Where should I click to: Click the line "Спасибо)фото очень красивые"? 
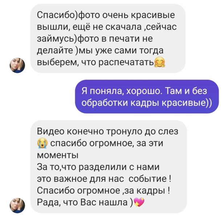pyautogui.click(x=106, y=15)
